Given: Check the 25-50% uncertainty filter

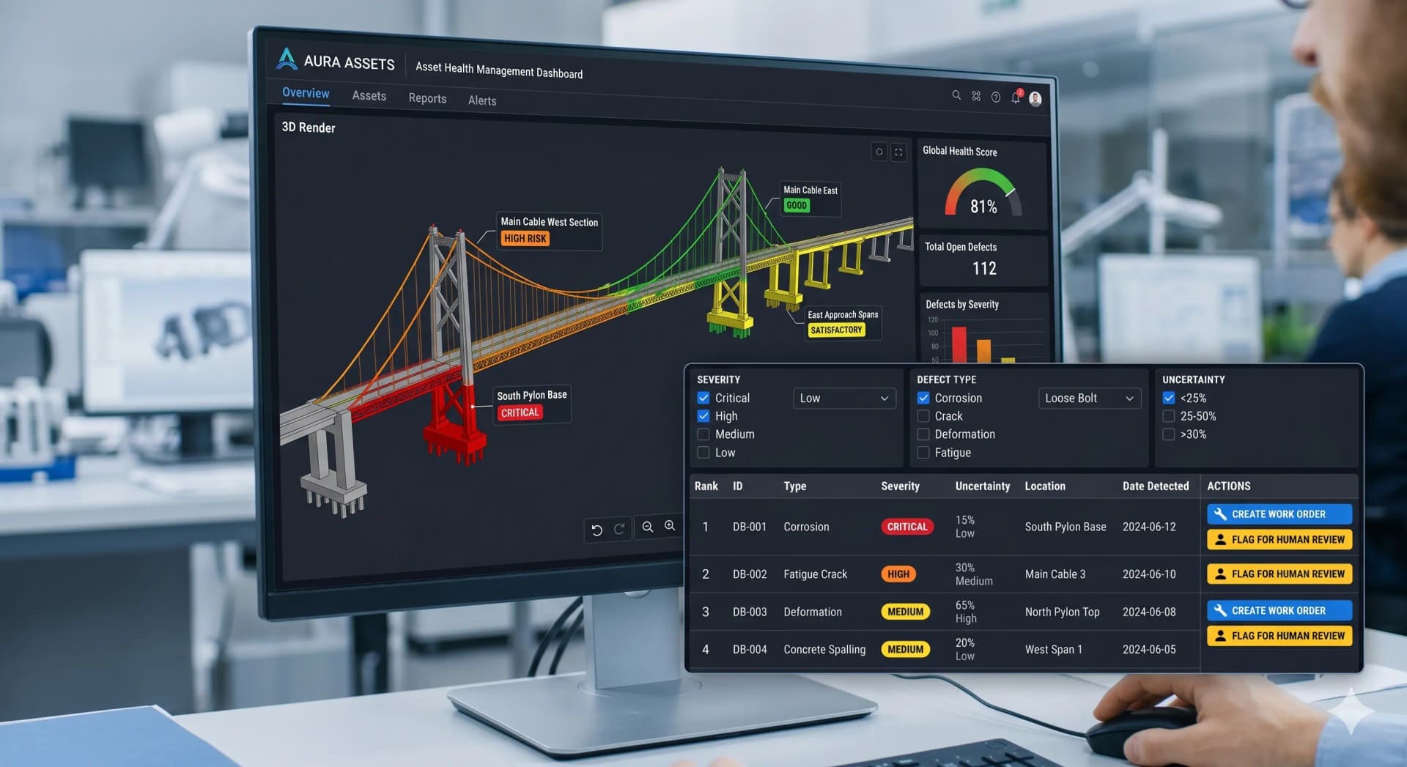Looking at the screenshot, I should pyautogui.click(x=1169, y=416).
